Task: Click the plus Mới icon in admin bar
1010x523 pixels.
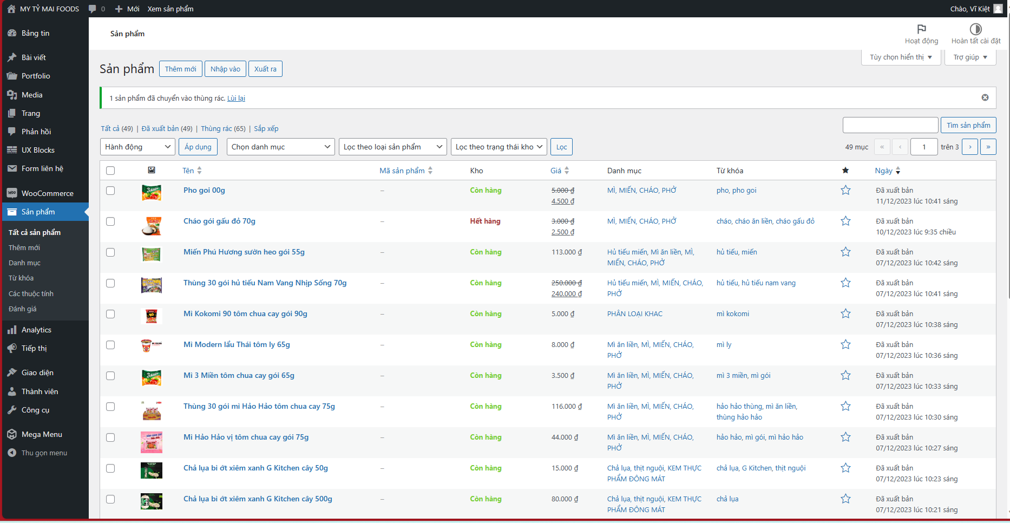Action: click(x=119, y=9)
